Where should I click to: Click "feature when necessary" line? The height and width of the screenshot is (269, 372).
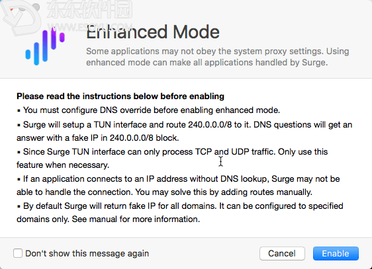pos(63,165)
